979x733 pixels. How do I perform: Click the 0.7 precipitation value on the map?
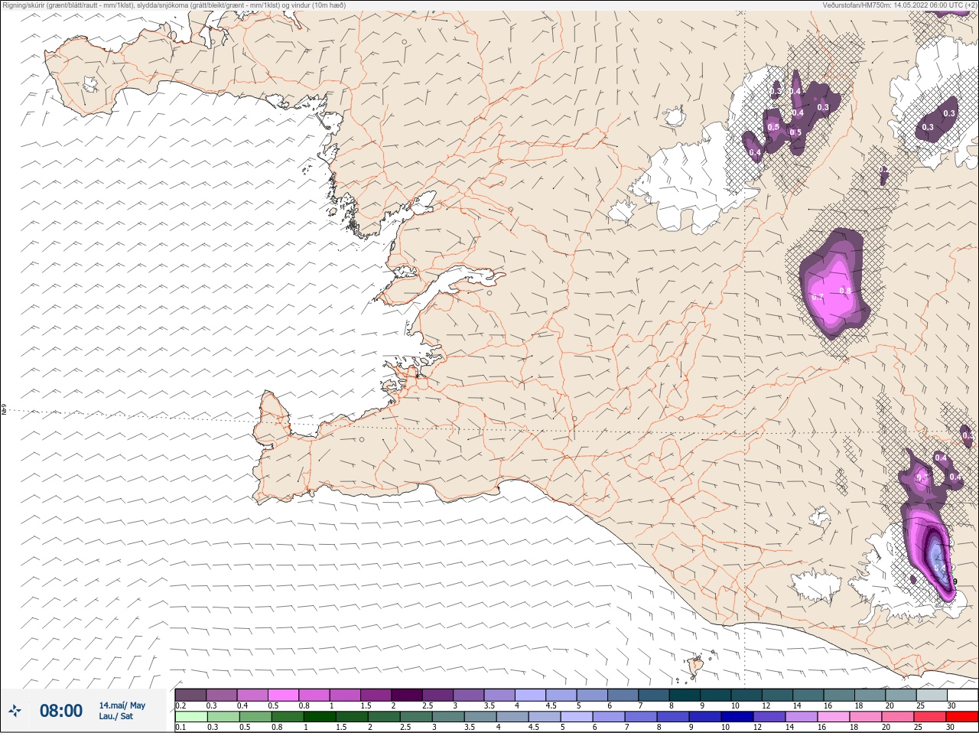pos(817,297)
